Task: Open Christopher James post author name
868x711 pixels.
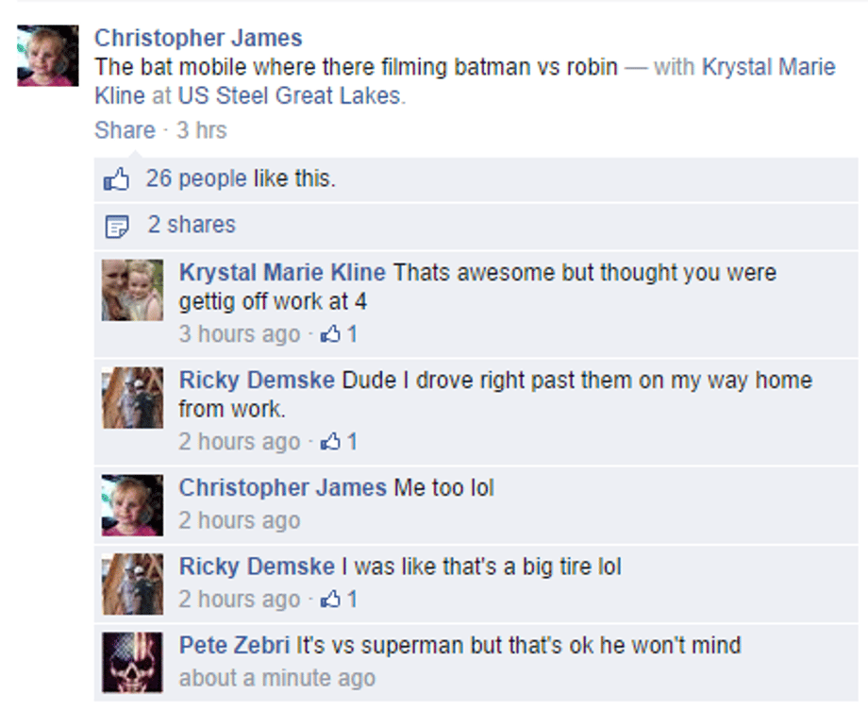Action: click(x=198, y=39)
